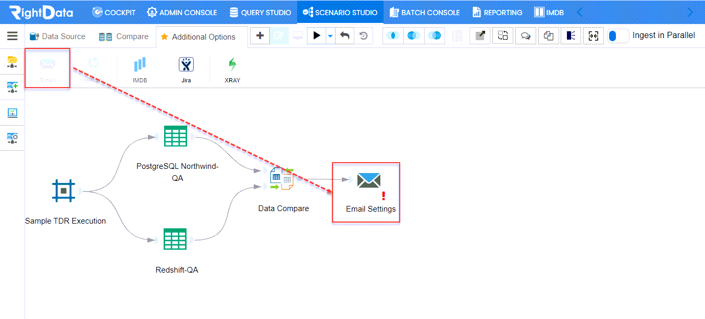Click the collapse arrows toolbar icon
The width and height of the screenshot is (705, 319).
click(593, 35)
